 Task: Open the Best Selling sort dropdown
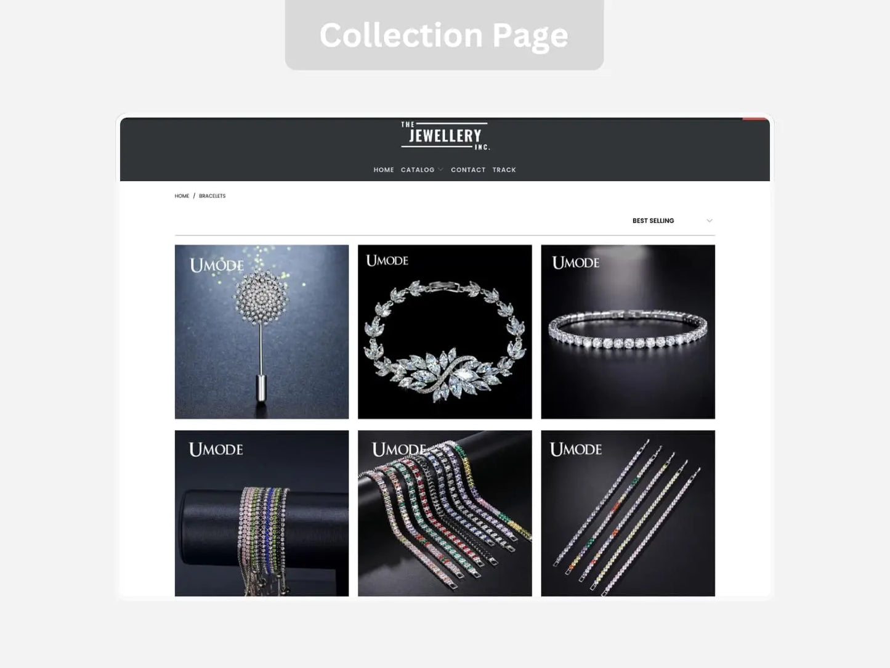coord(671,221)
